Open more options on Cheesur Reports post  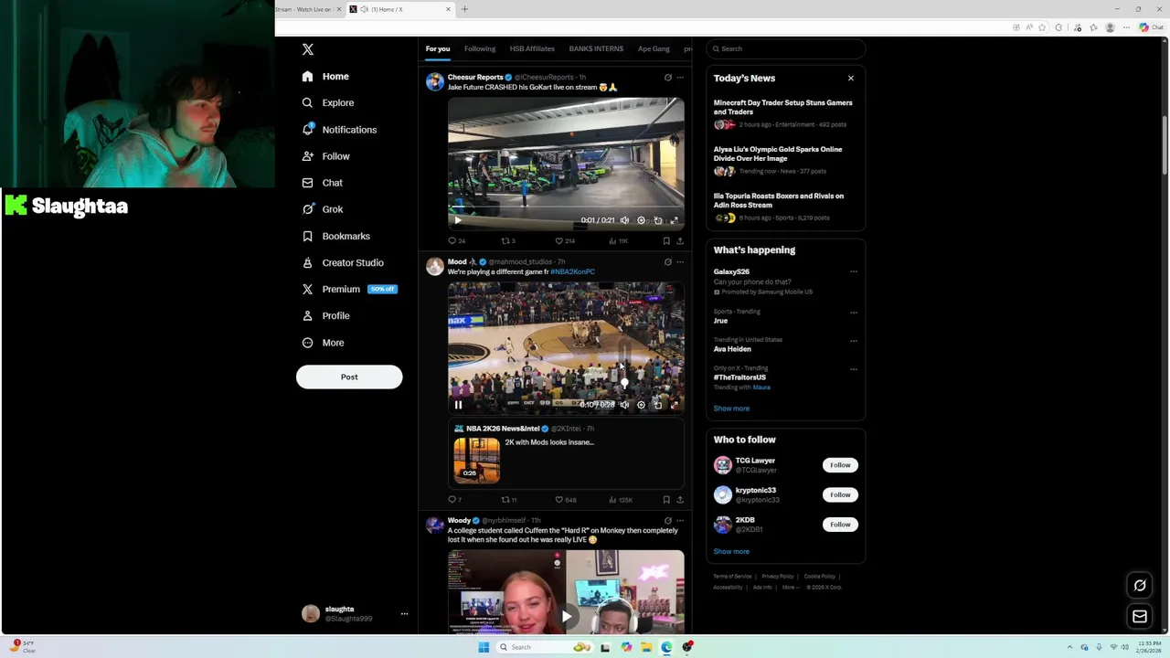[x=679, y=78]
